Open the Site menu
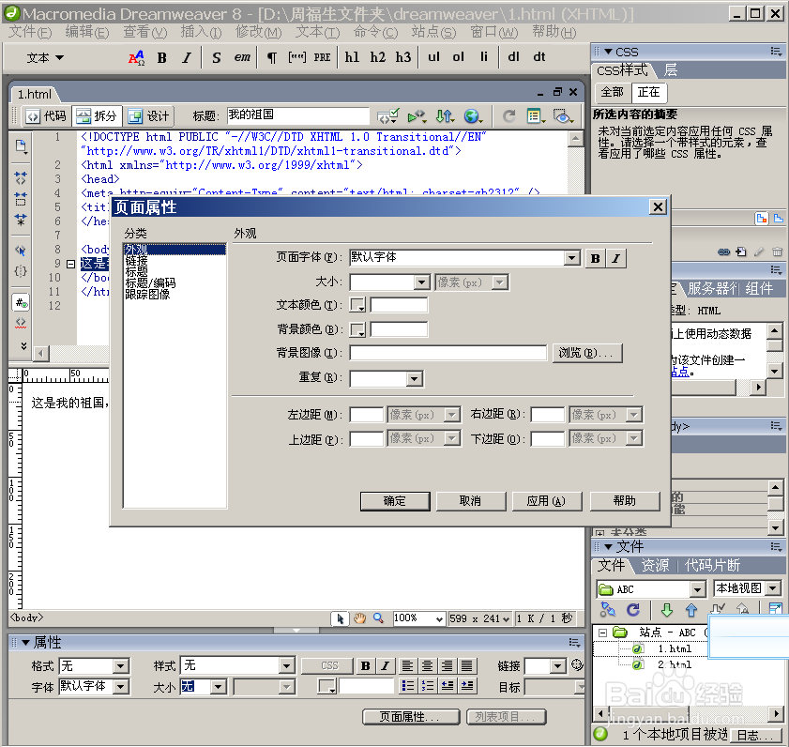 433,32
